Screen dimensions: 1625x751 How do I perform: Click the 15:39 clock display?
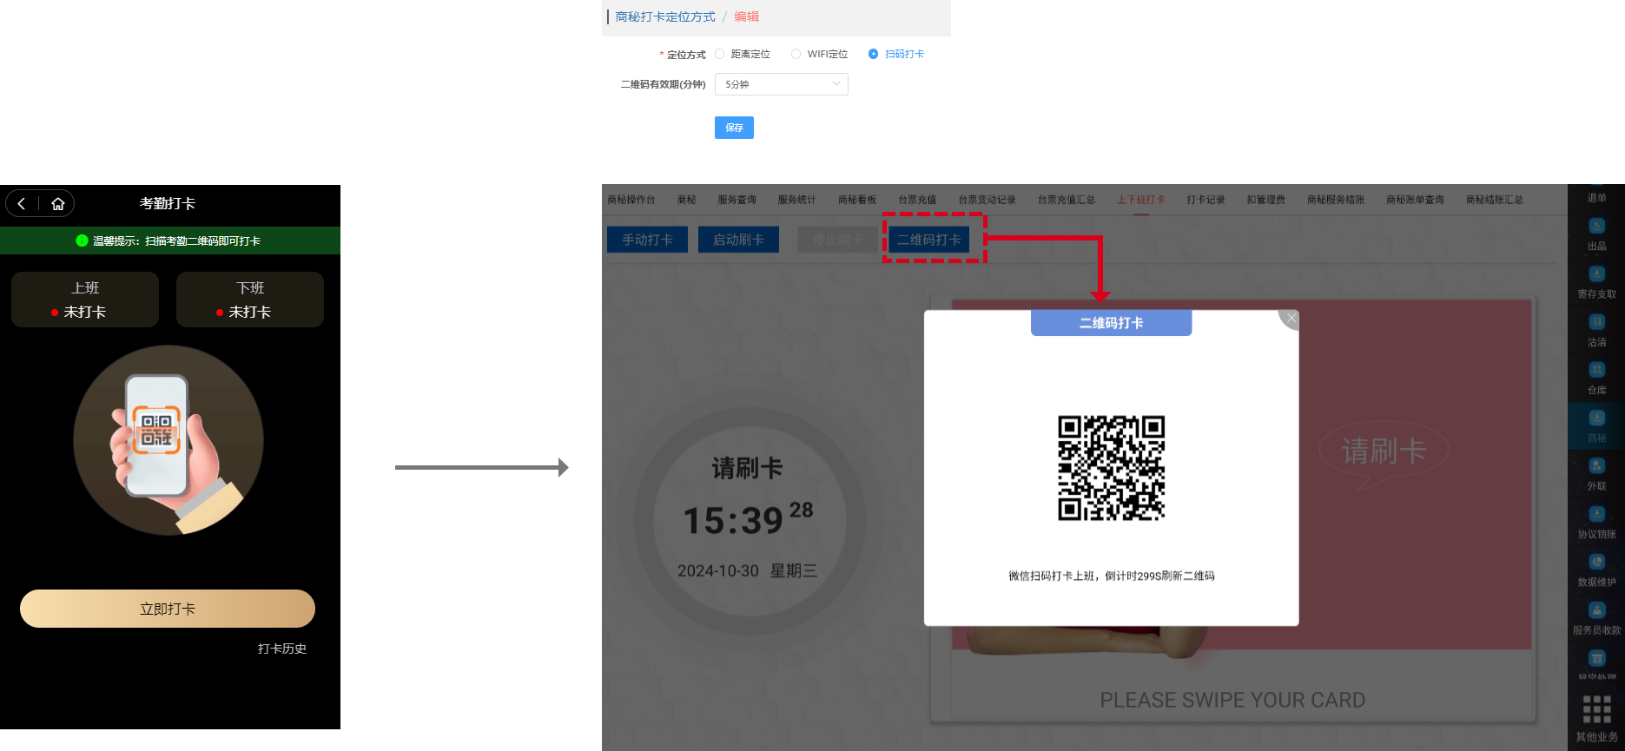click(x=748, y=519)
